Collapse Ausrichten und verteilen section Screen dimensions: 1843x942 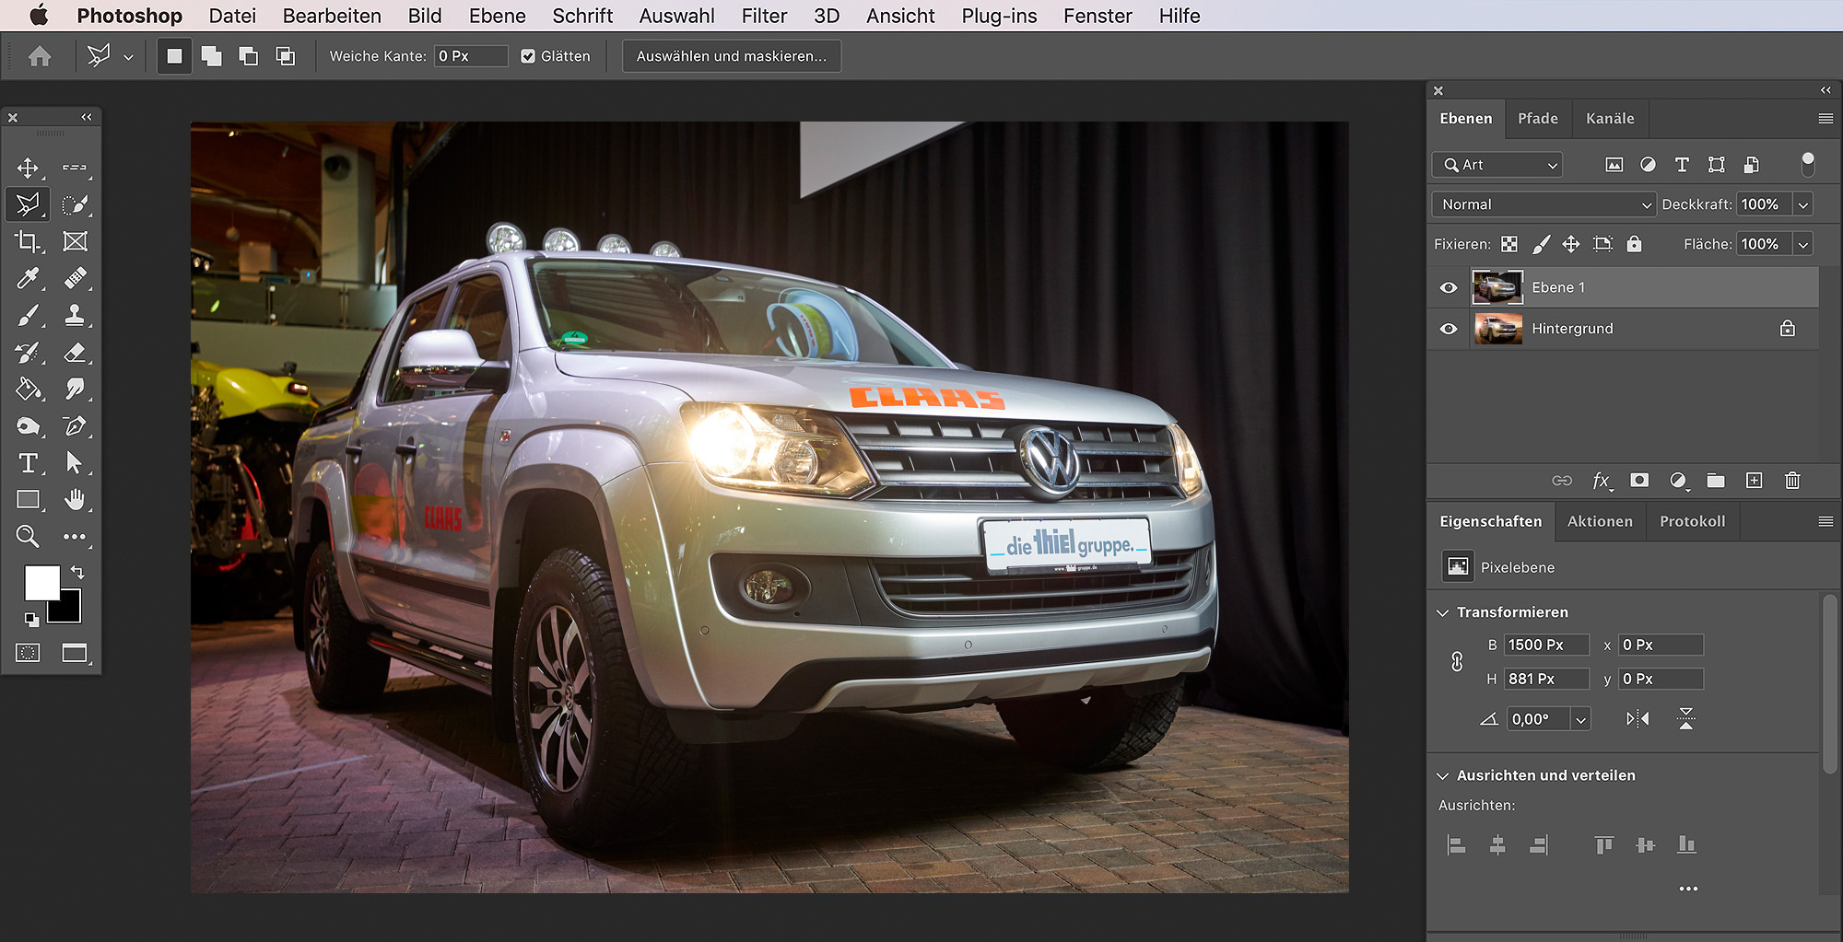tap(1443, 775)
